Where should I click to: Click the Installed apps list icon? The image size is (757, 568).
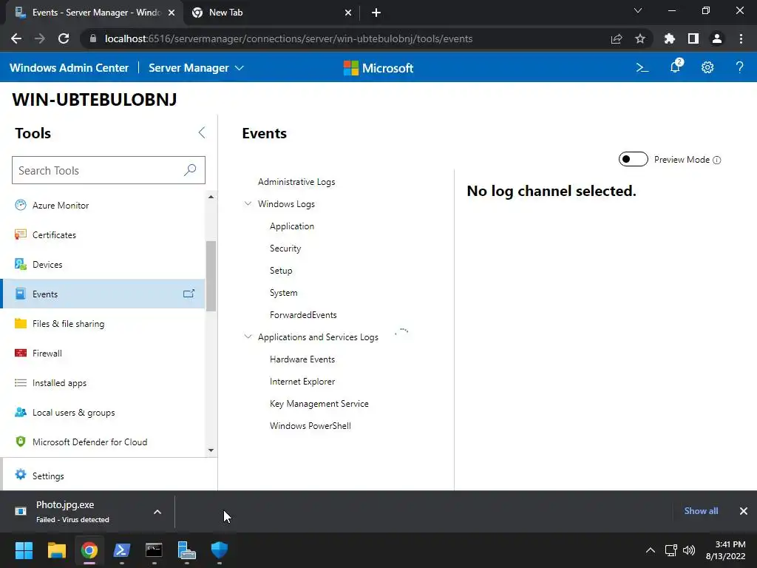click(x=20, y=382)
